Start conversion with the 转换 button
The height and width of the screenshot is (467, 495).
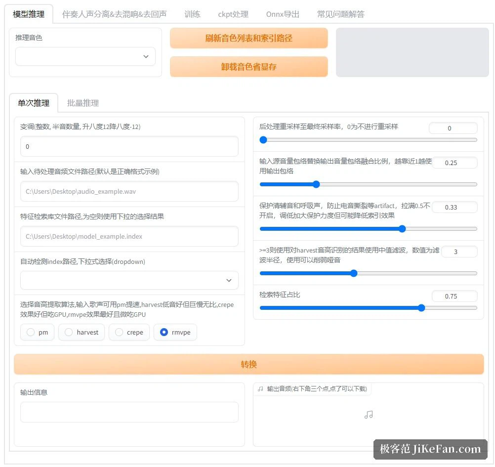tap(249, 364)
